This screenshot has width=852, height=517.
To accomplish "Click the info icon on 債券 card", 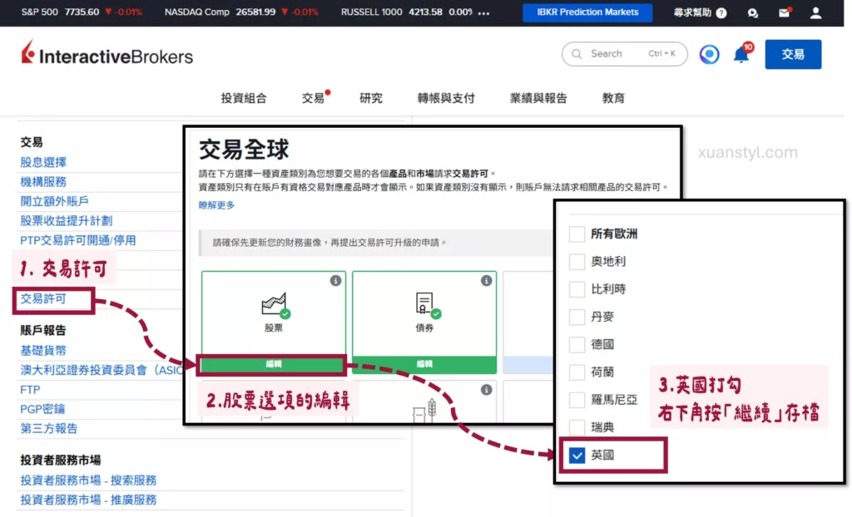I will [x=486, y=280].
